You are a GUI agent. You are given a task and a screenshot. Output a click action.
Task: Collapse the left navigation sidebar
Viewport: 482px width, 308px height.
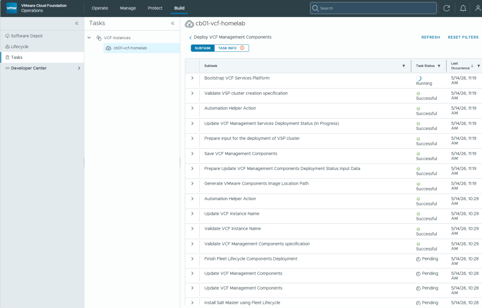coord(76,24)
